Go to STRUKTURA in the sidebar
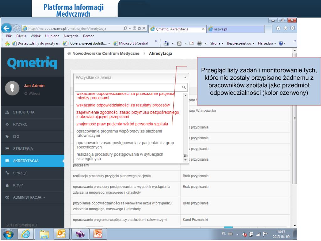The width and height of the screenshot is (321, 241). coord(32,112)
